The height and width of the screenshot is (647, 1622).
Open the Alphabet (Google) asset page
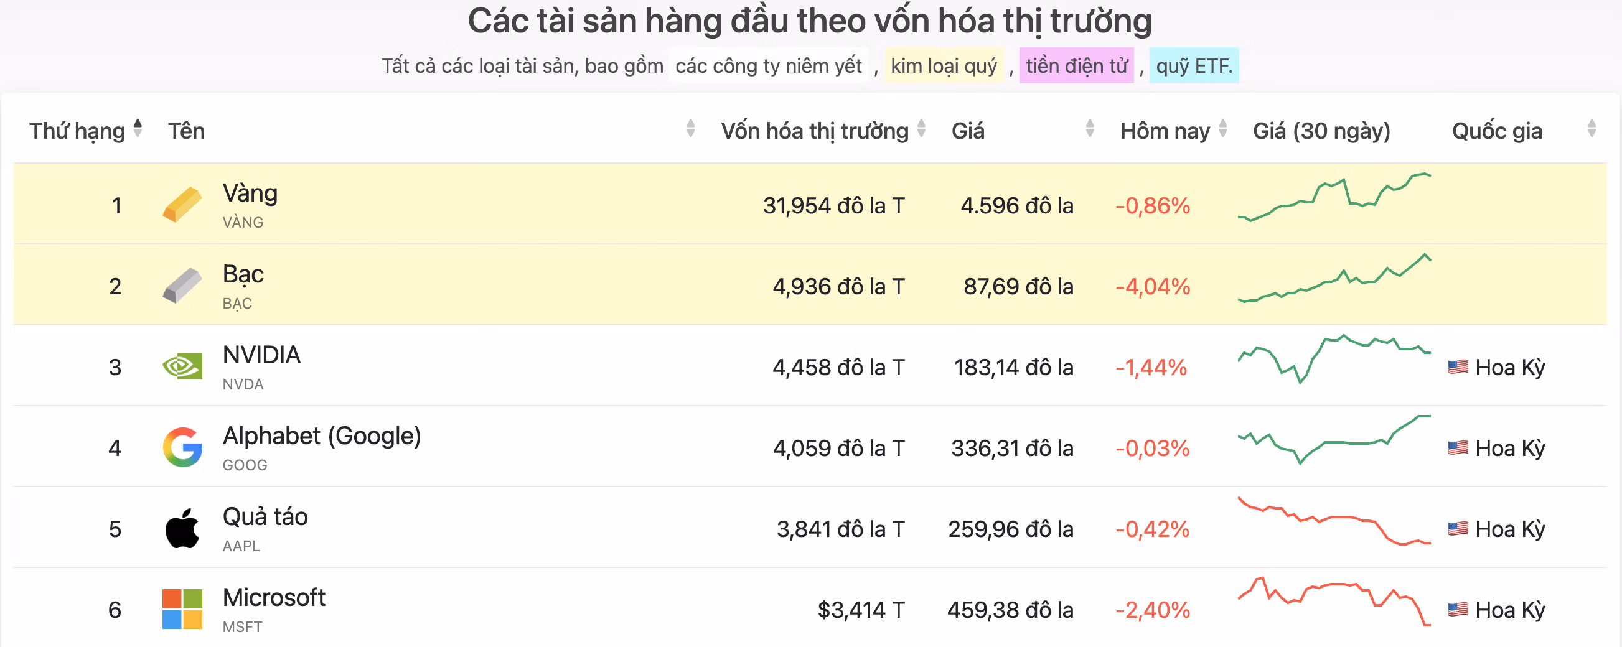[321, 436]
